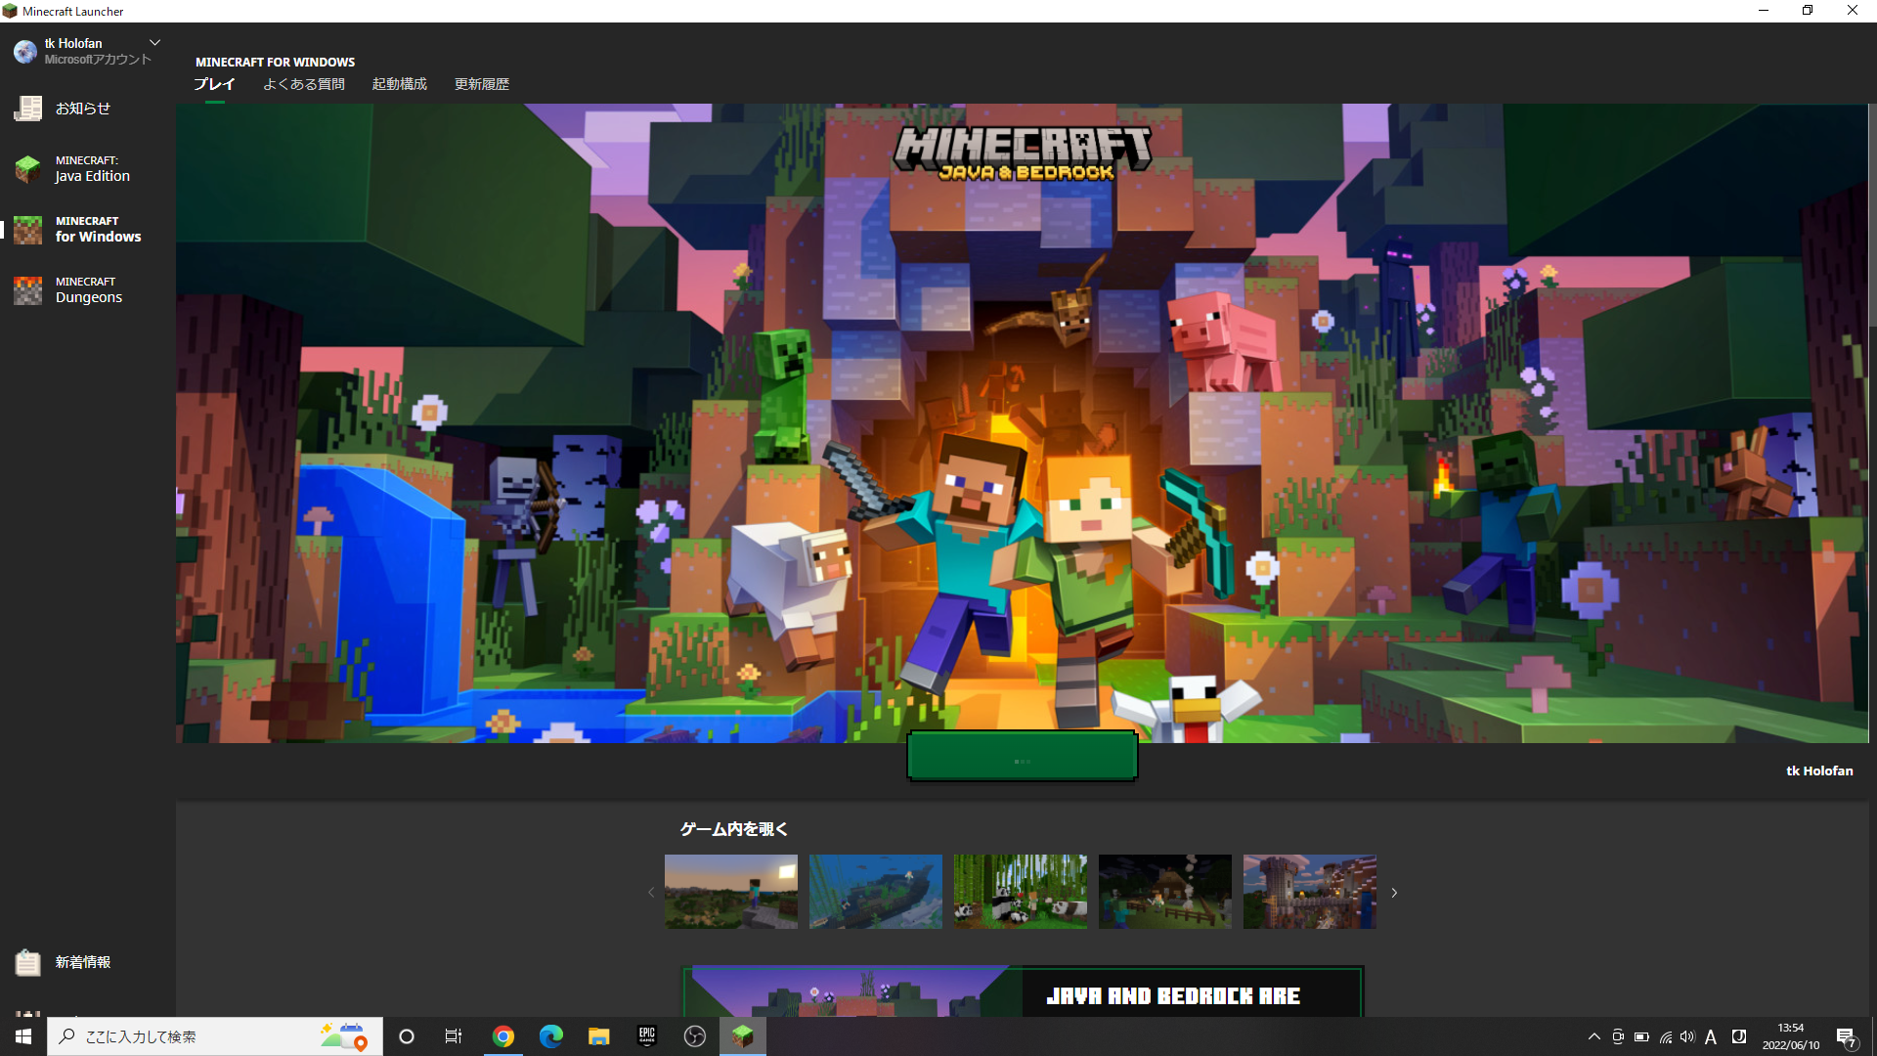Click Microsoft Edge icon in taskbar
Viewport: 1877px width, 1056px height.
coord(551,1036)
